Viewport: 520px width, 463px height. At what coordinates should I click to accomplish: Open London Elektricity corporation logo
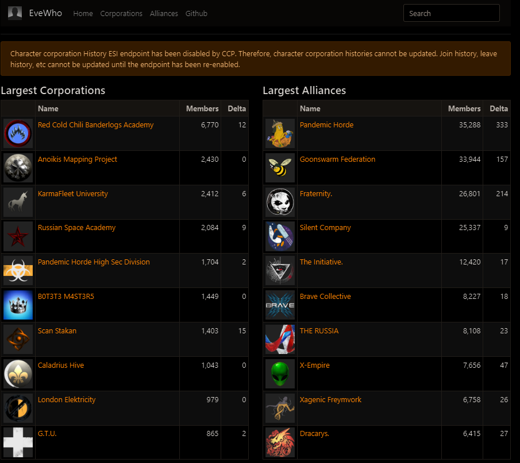[18, 408]
